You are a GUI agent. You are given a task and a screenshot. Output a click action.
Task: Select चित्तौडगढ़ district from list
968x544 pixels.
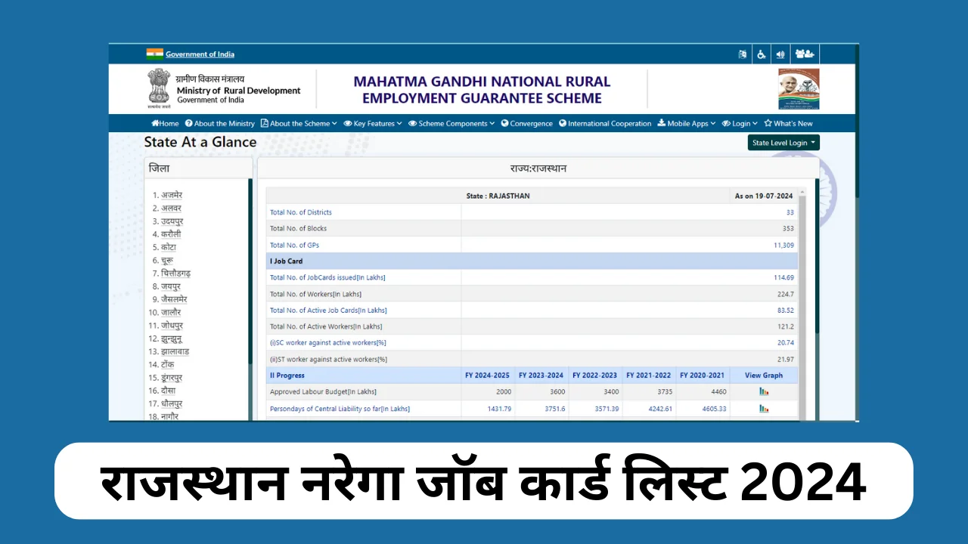175,274
